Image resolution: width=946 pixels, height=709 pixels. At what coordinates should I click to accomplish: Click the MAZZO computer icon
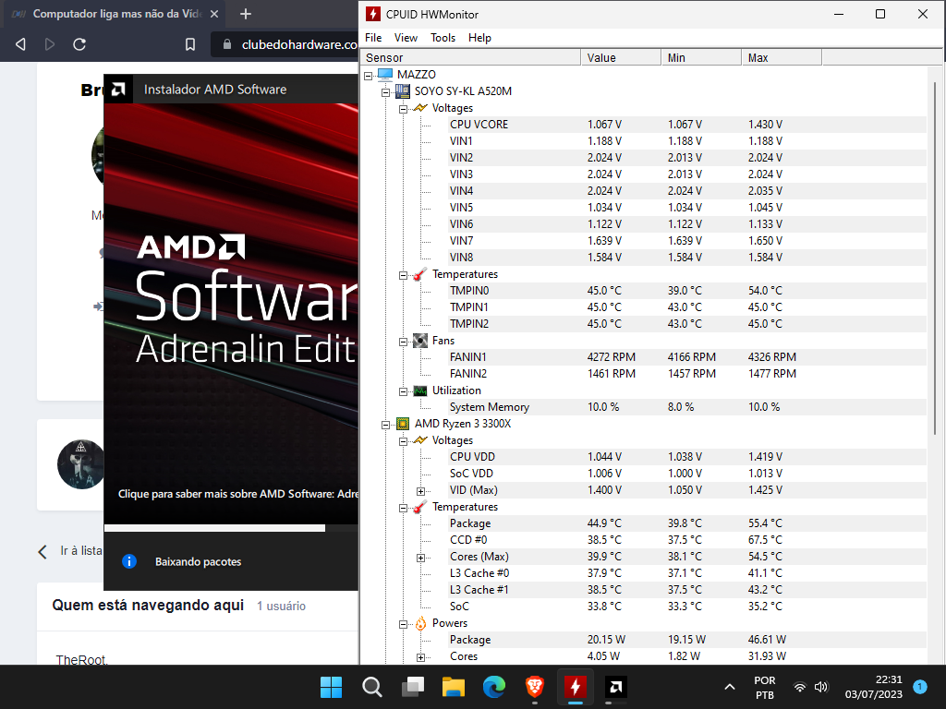385,74
